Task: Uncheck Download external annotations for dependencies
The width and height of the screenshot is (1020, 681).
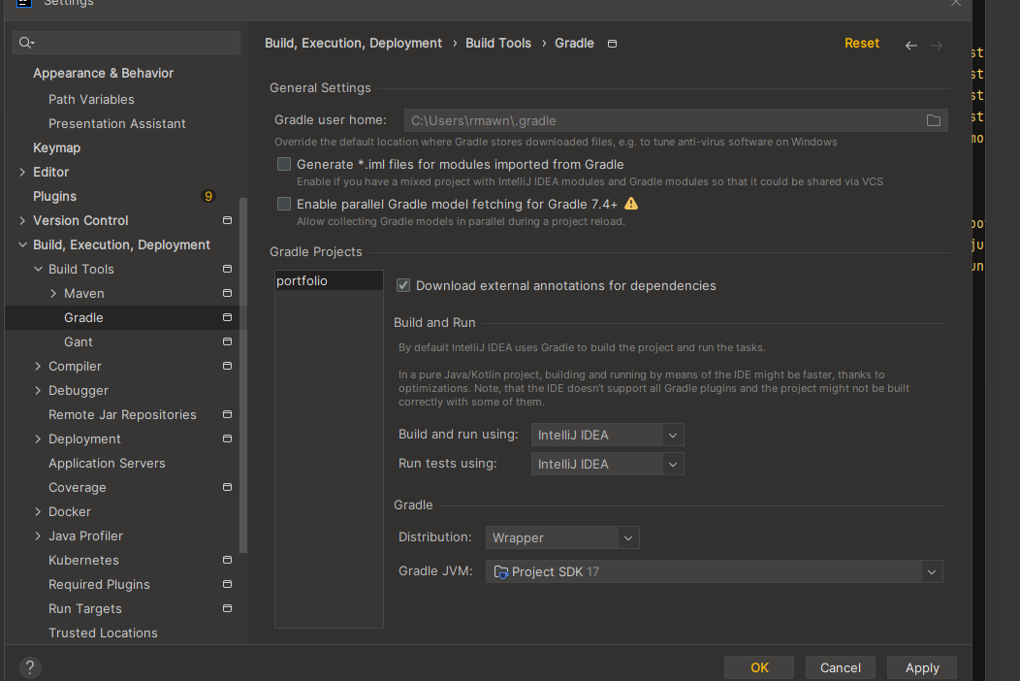Action: 403,285
